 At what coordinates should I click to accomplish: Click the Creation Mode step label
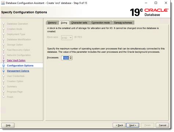[14, 29]
